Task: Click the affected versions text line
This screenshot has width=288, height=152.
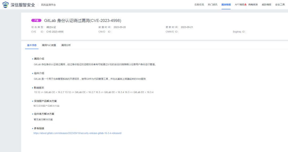Action: [x=94, y=92]
